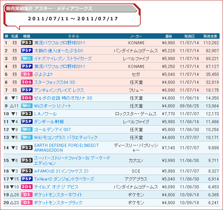Open the 太鼓の達人ぽ～たぶるDX link
Image resolution: width=223 pixels, height=210 pixels.
click(x=59, y=51)
